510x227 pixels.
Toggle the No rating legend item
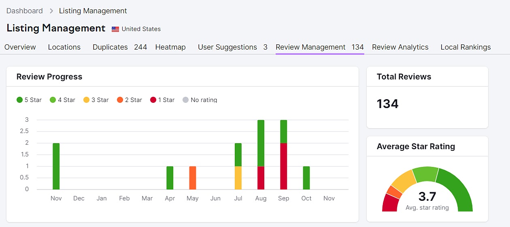pos(200,100)
